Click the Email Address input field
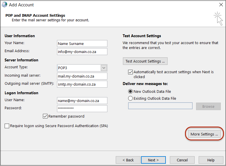 point(82,52)
